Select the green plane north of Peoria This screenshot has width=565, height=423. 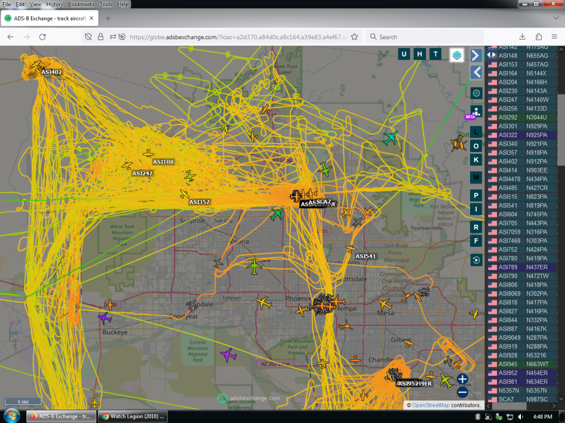click(x=277, y=214)
